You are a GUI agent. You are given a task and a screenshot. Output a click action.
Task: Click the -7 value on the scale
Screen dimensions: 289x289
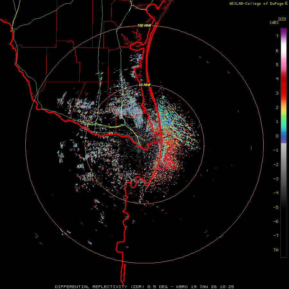click(x=276, y=236)
